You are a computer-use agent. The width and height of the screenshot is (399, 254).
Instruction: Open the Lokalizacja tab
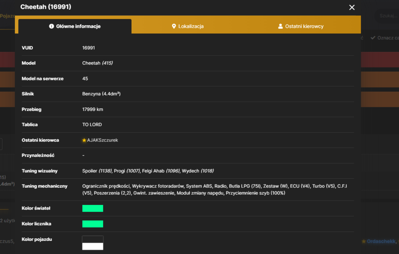pyautogui.click(x=188, y=26)
